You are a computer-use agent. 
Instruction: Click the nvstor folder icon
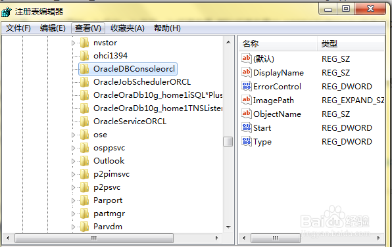point(84,43)
